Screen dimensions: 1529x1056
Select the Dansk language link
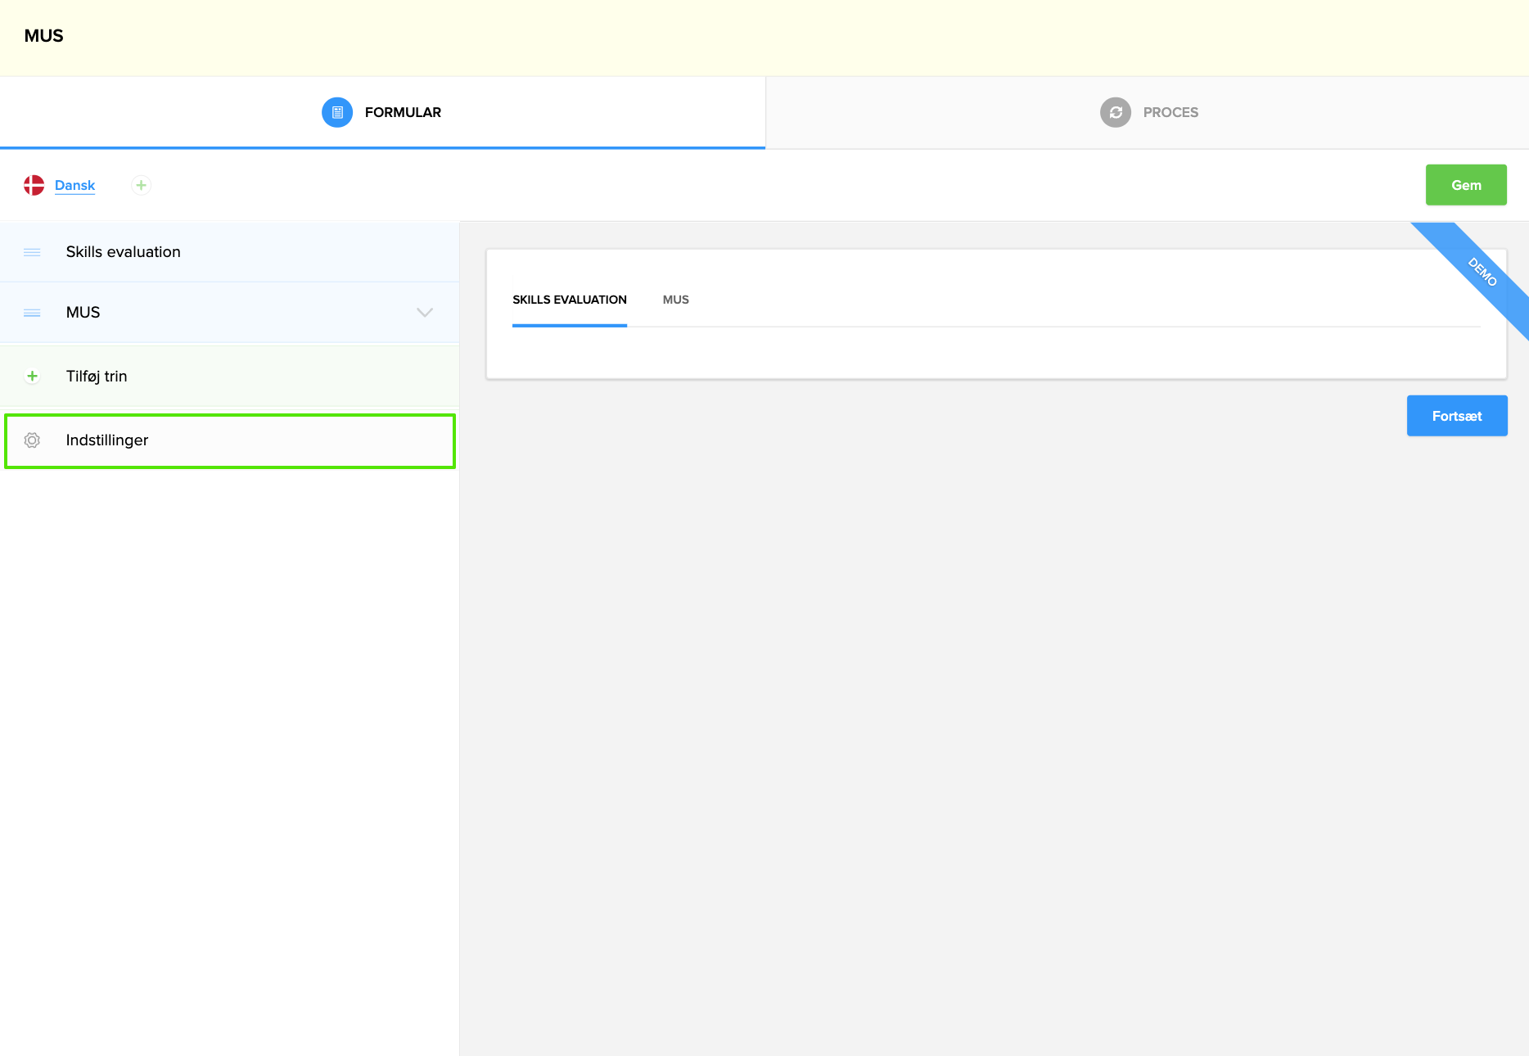click(x=74, y=185)
